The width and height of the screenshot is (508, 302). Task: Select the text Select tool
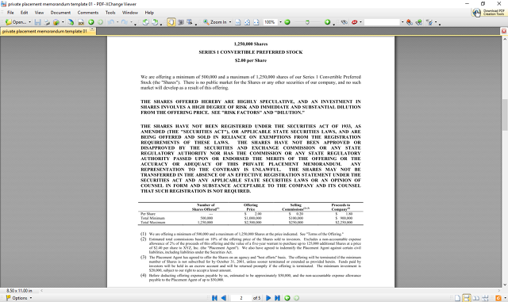[x=189, y=22]
